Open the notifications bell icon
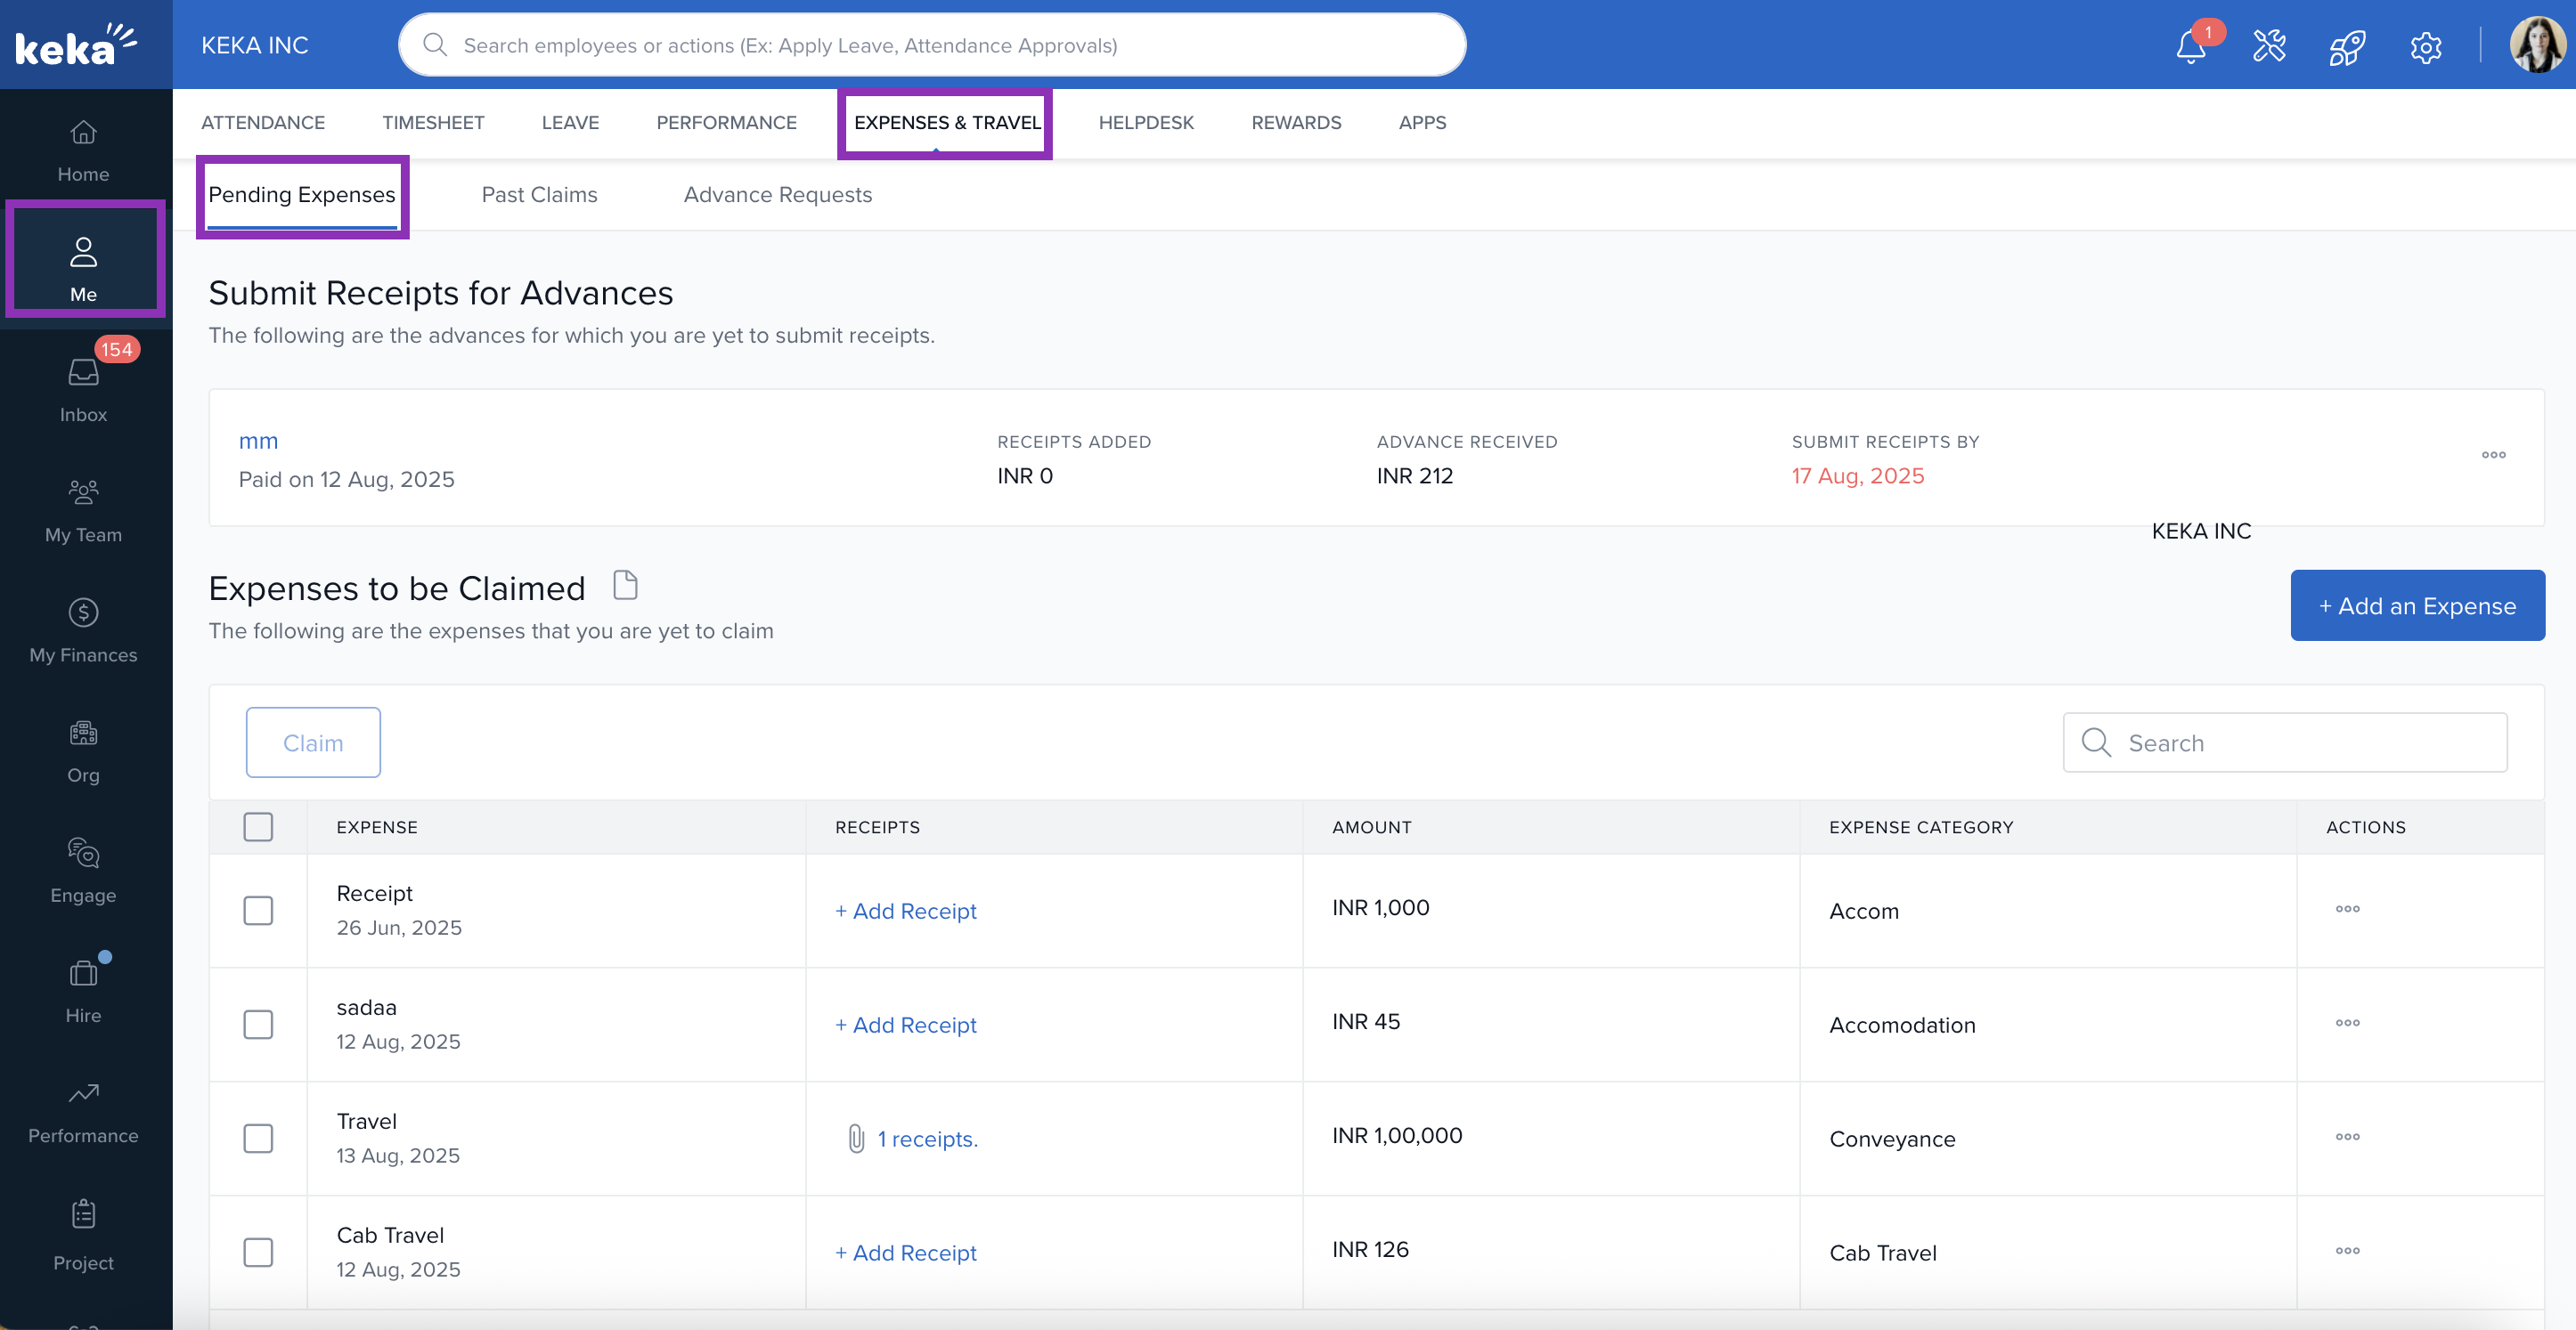Screen dimensions: 2576x1330 2190,46
